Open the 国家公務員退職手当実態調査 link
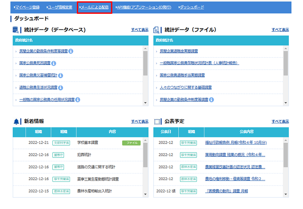 182,75
